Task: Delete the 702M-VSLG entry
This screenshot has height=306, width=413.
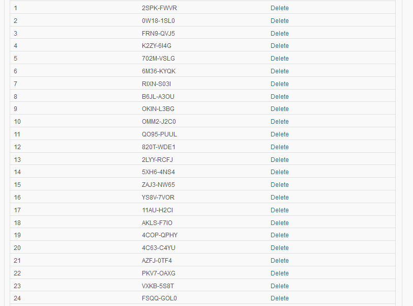Action: [279, 59]
